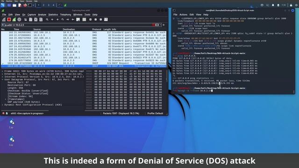Click the expert information circle in status bar

click(x=3, y=113)
